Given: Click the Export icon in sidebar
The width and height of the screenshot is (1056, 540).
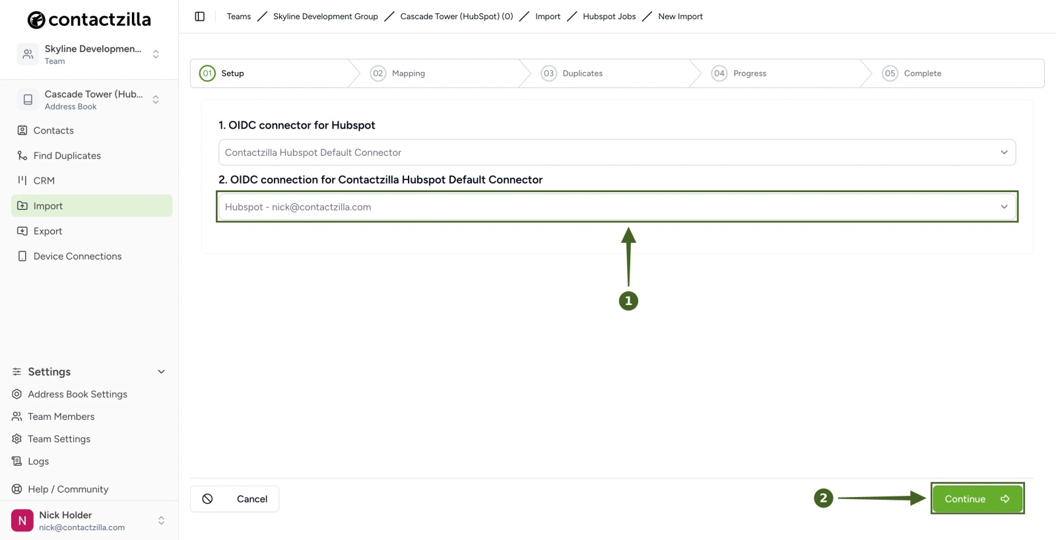Looking at the screenshot, I should click(x=22, y=231).
